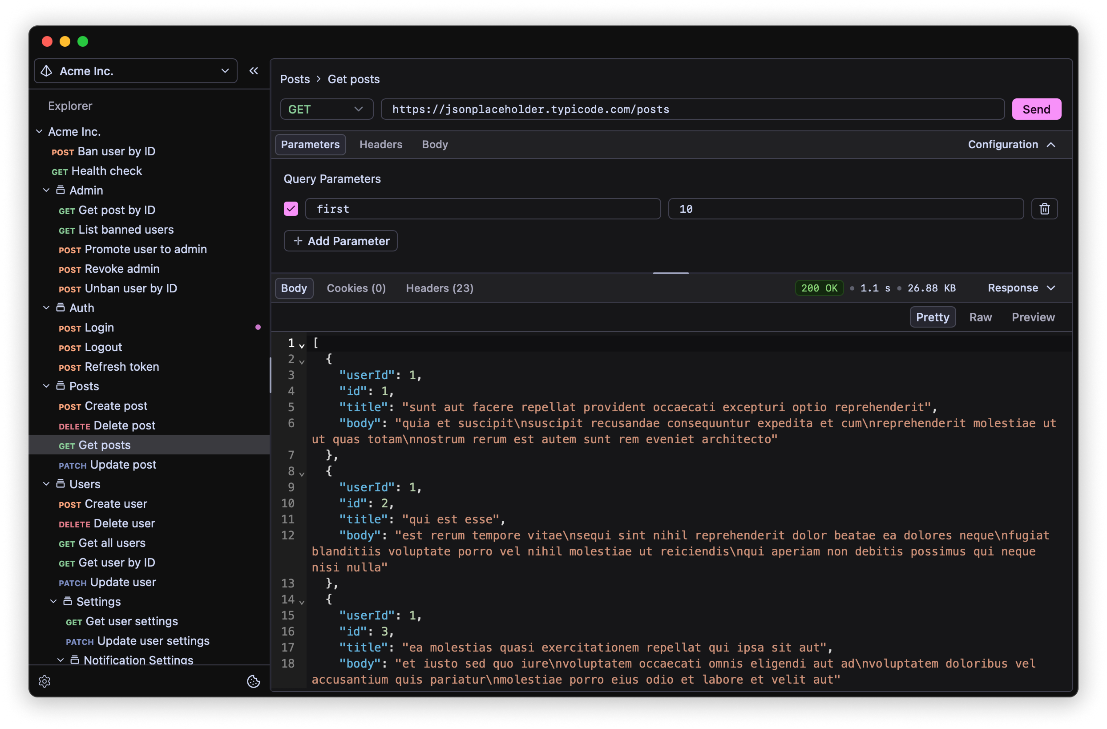This screenshot has height=729, width=1107.
Task: Collapse the Auth folder chevron
Action: tap(46, 308)
